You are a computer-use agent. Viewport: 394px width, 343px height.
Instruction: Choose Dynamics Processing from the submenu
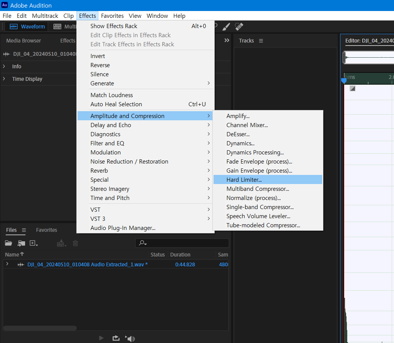[268, 152]
